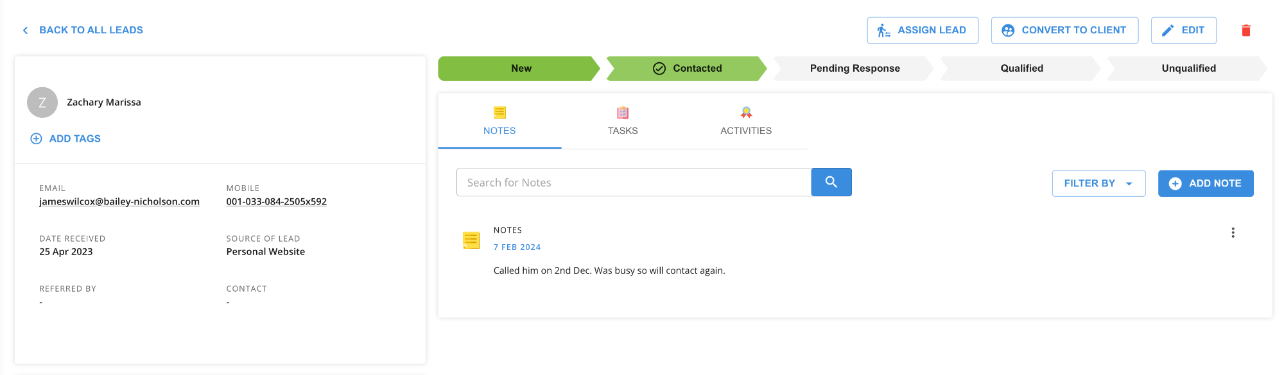Switch to the Tasks tab

click(622, 121)
